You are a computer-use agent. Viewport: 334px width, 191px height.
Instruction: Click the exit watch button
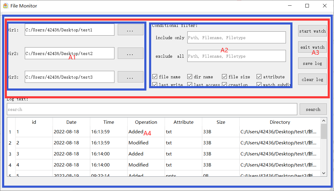(312, 47)
